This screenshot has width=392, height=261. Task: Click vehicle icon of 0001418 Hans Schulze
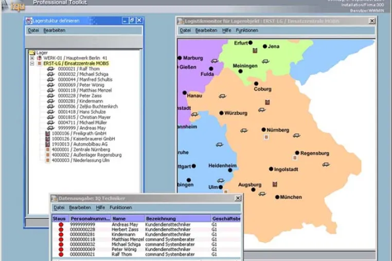tap(51, 112)
